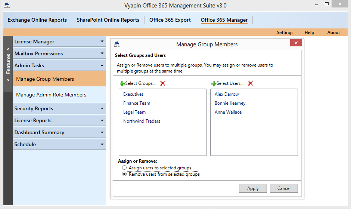
Task: Click the green plus Select Groups icon
Action: (x=122, y=84)
